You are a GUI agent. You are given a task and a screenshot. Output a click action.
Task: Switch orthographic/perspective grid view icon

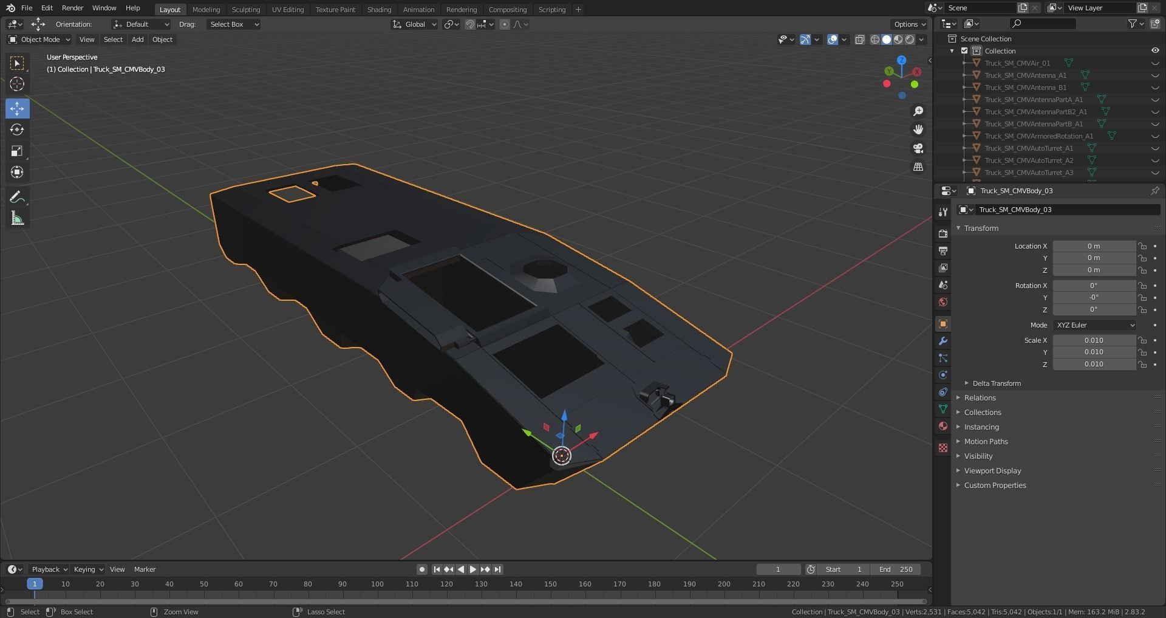[918, 167]
